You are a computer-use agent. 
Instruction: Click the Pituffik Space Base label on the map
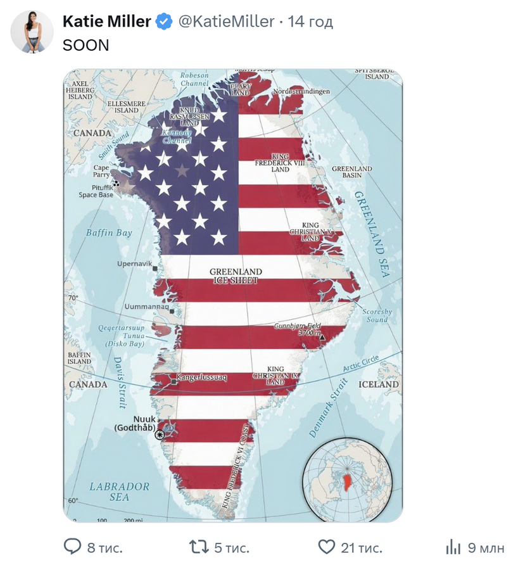(x=96, y=191)
